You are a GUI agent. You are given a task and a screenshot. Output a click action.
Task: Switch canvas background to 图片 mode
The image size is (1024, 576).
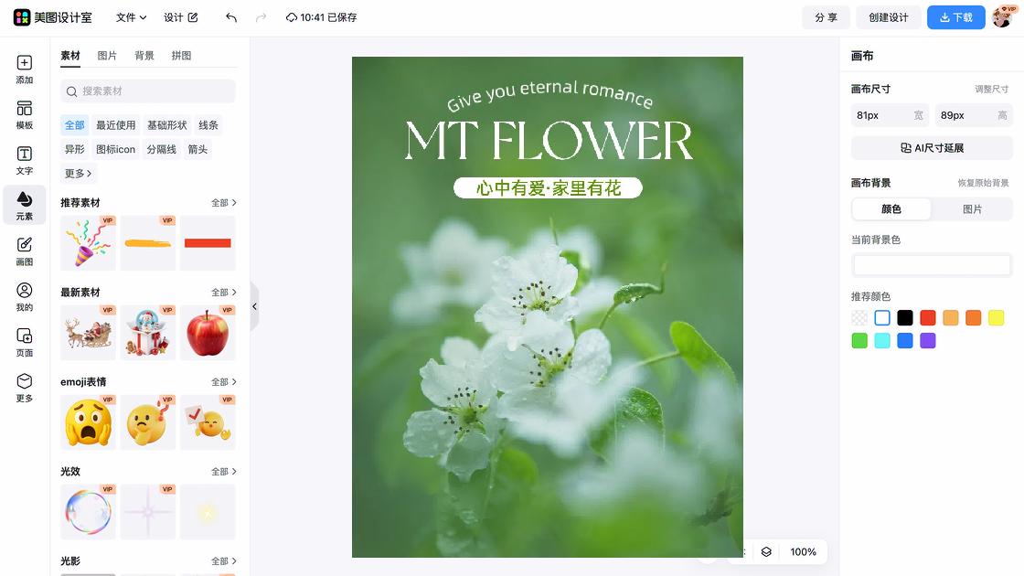973,209
